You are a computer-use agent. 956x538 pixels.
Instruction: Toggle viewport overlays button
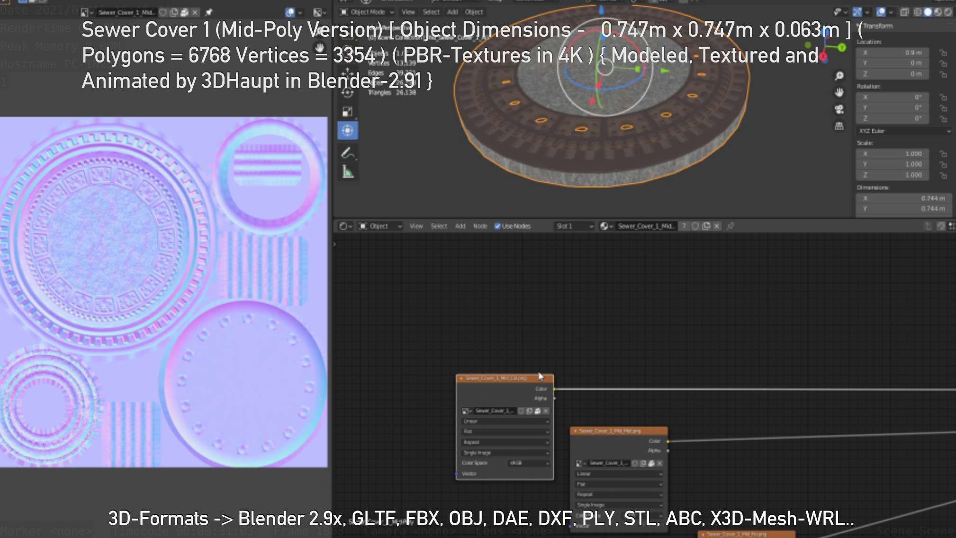tap(881, 12)
